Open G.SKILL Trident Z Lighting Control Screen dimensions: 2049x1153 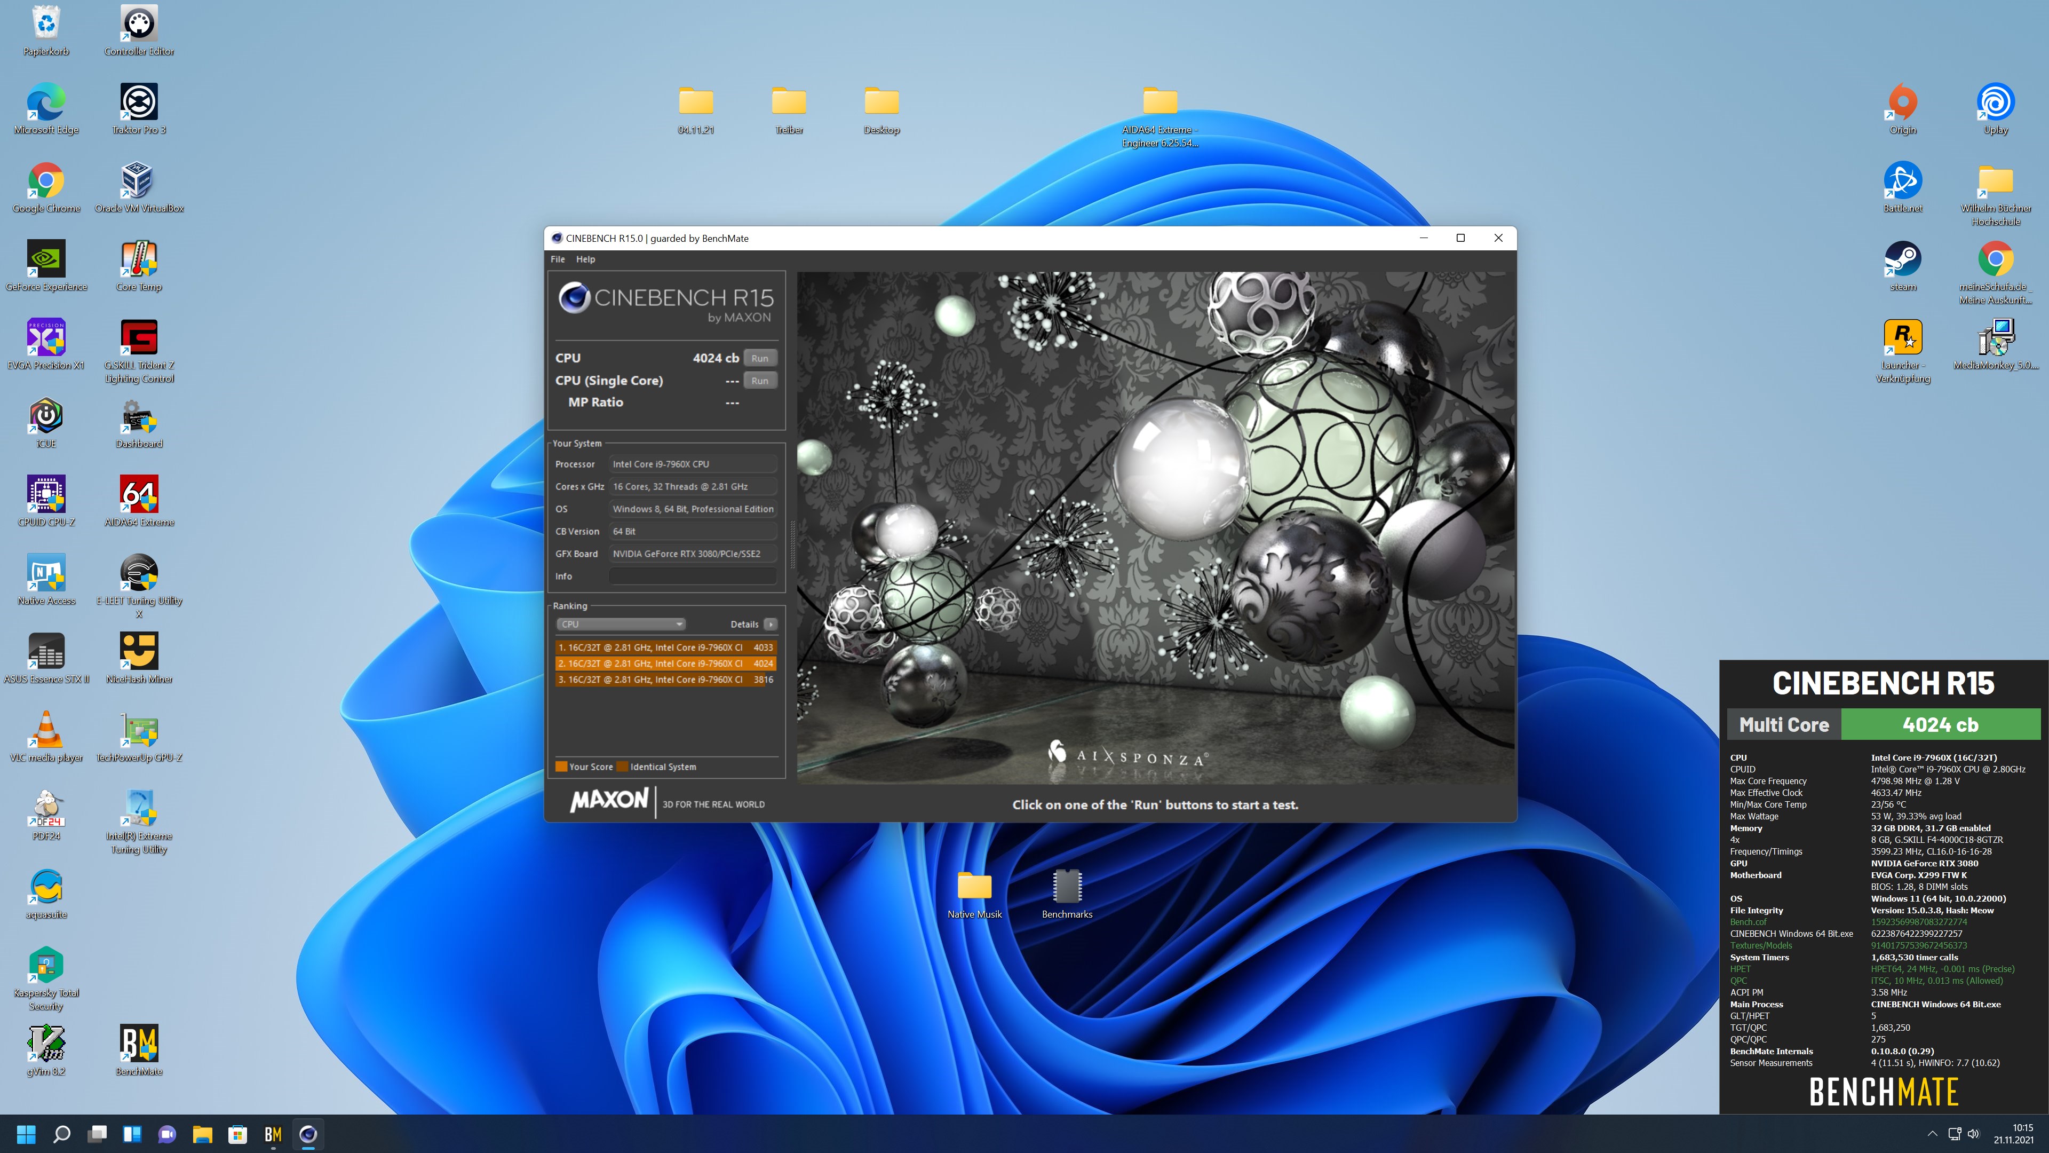[x=139, y=351]
